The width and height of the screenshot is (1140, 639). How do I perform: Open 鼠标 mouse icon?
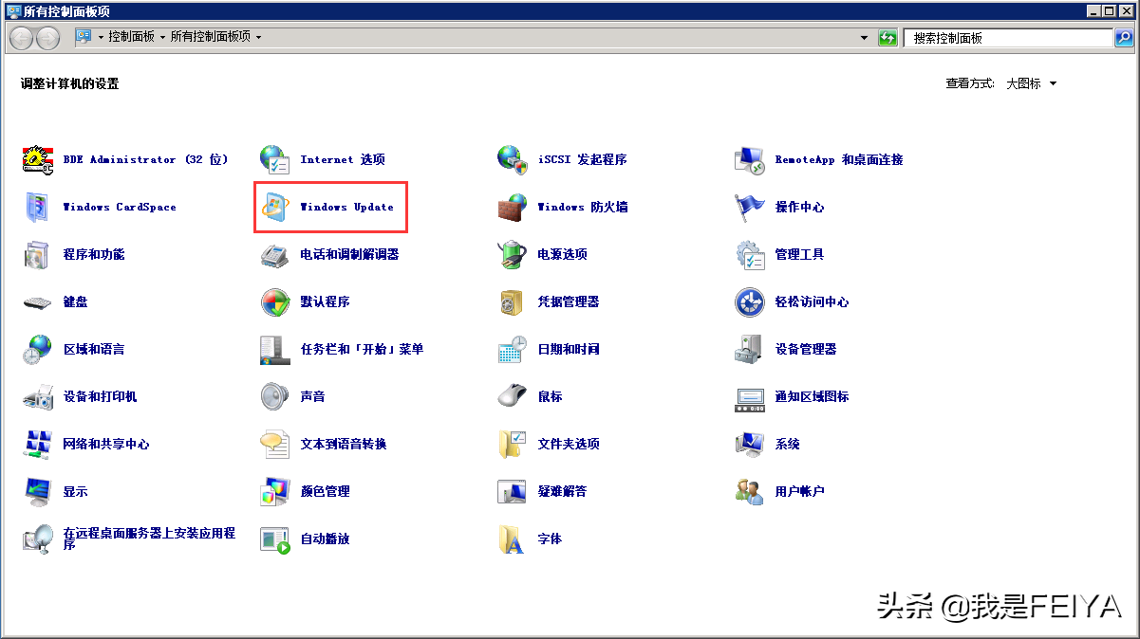513,396
